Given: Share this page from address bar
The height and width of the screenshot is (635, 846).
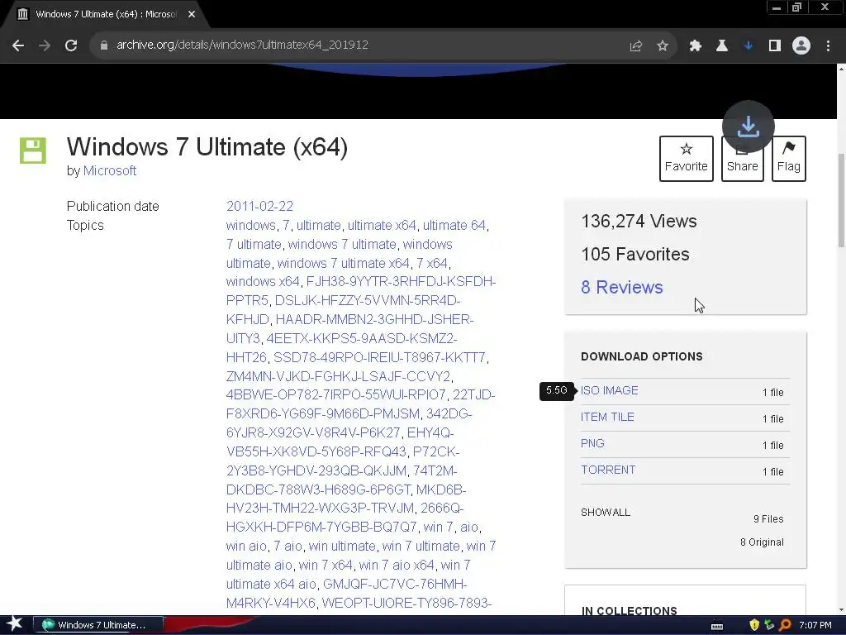Looking at the screenshot, I should click(636, 46).
